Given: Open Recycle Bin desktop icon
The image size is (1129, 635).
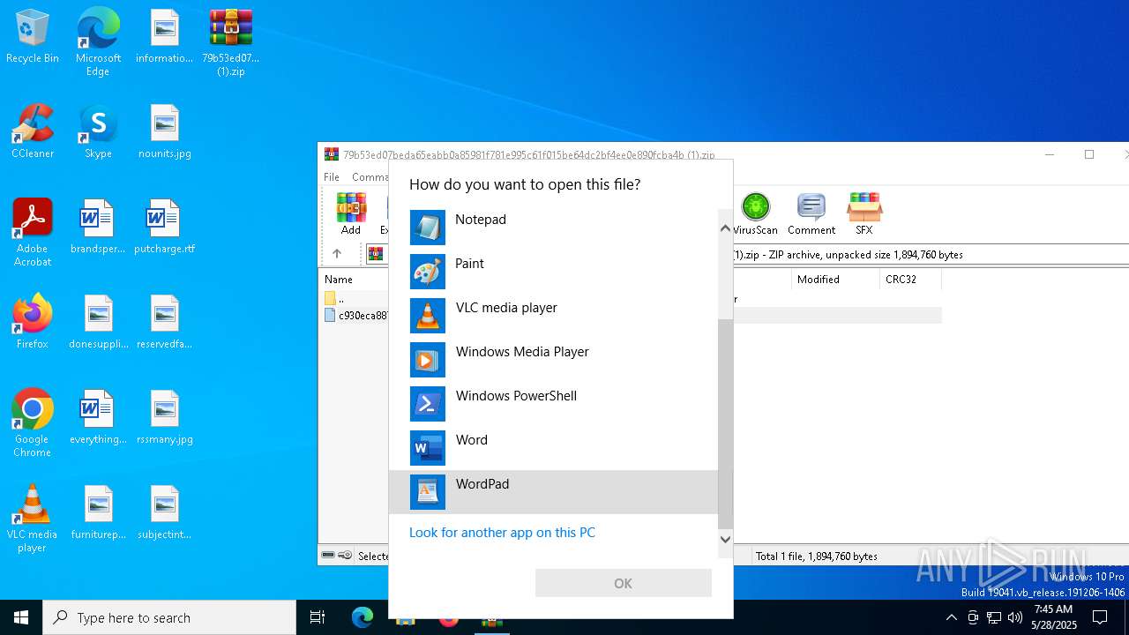Looking at the screenshot, I should [x=33, y=37].
